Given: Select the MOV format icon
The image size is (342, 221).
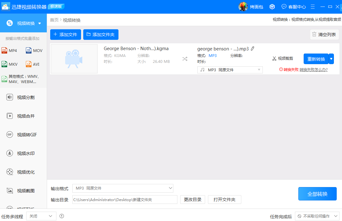Looking at the screenshot, I should click(29, 50).
